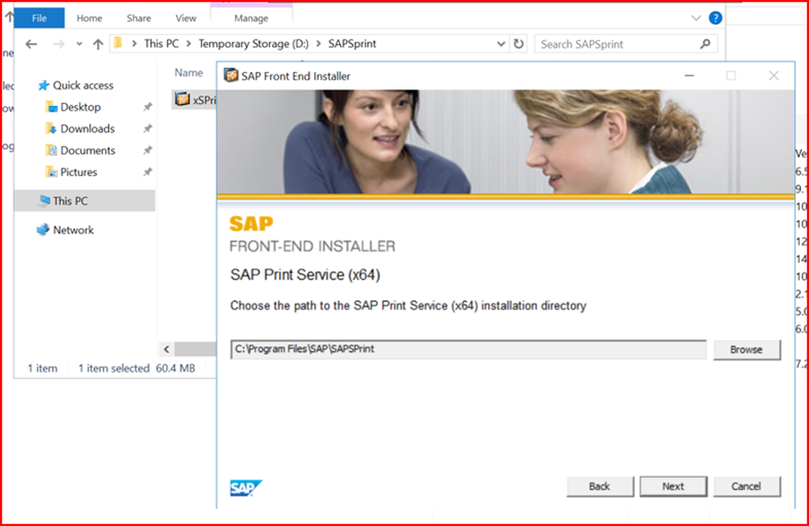This screenshot has height=526, width=809.
Task: Open the View ribbon tab
Action: tap(186, 18)
